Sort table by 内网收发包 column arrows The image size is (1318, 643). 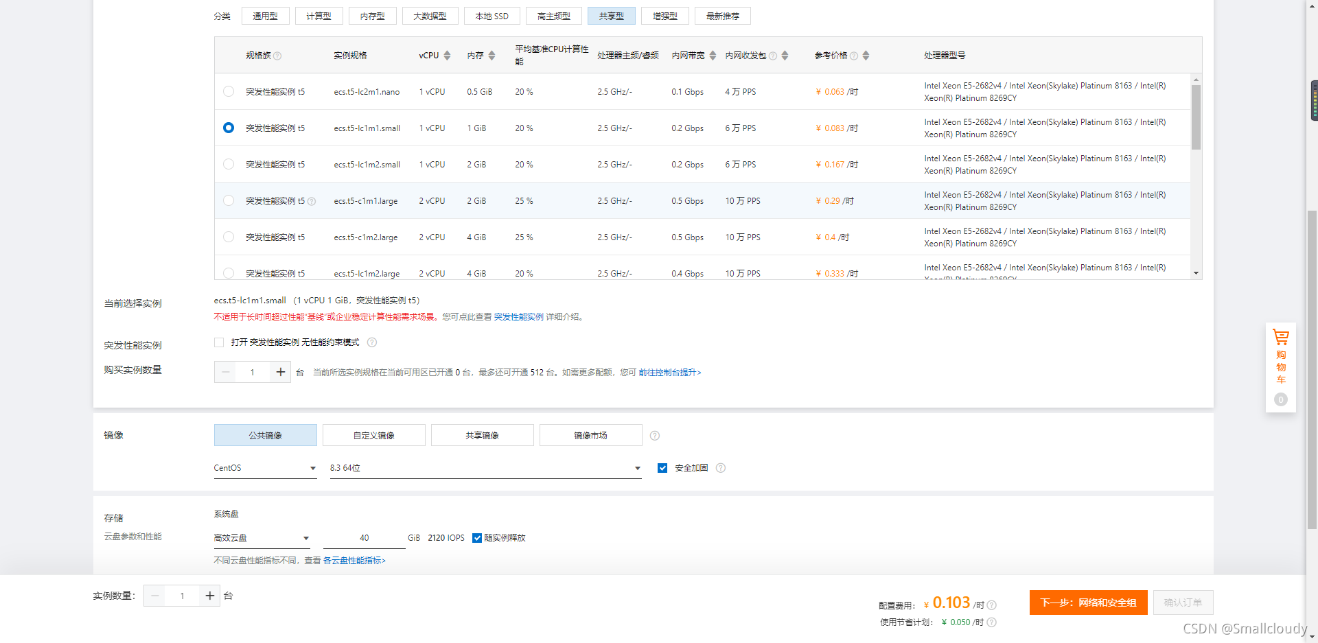(785, 56)
